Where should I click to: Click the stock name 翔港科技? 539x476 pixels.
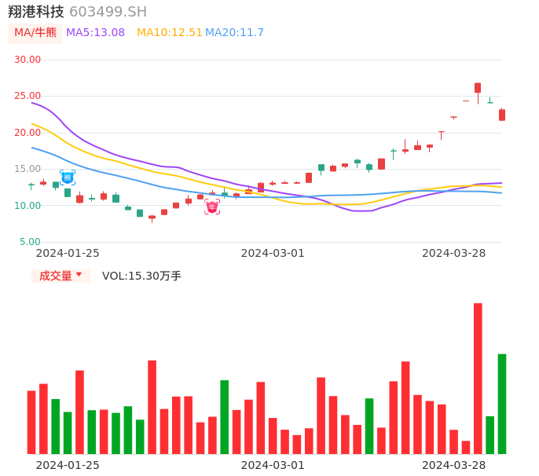[x=36, y=12]
